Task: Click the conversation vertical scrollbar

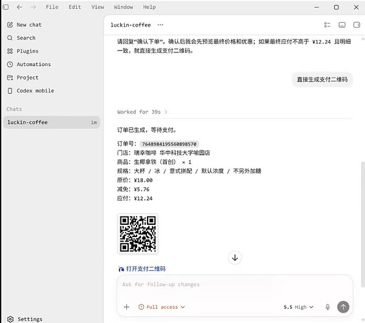Action: [362, 224]
